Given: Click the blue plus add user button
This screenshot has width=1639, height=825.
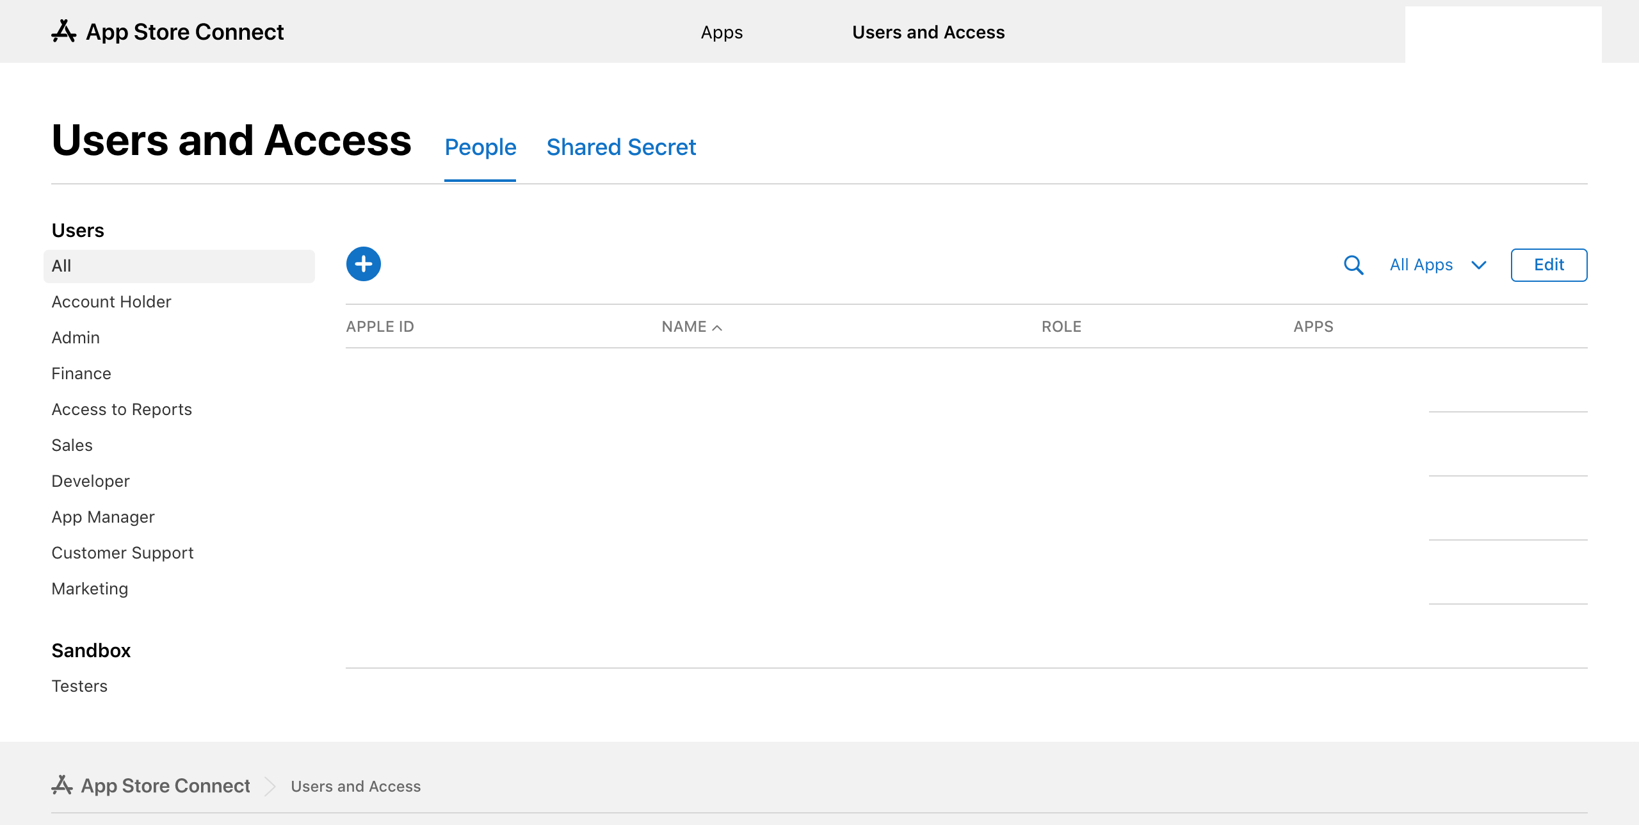Looking at the screenshot, I should click(364, 264).
